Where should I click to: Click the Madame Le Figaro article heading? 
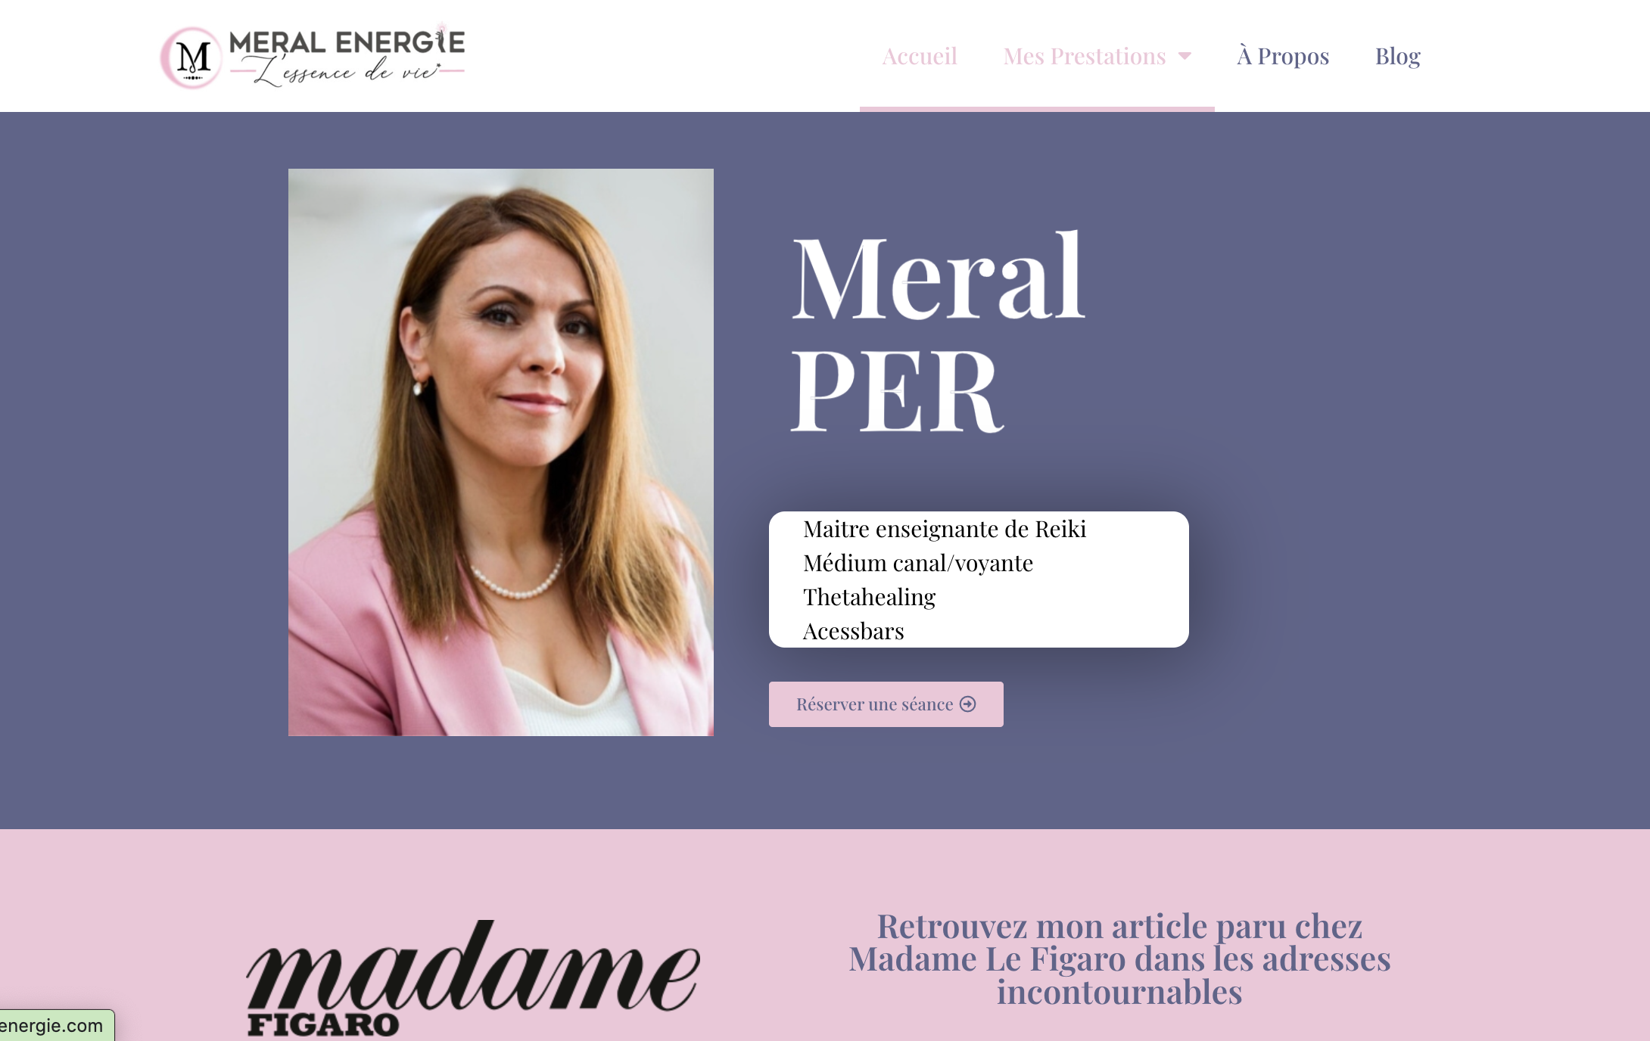(1119, 959)
